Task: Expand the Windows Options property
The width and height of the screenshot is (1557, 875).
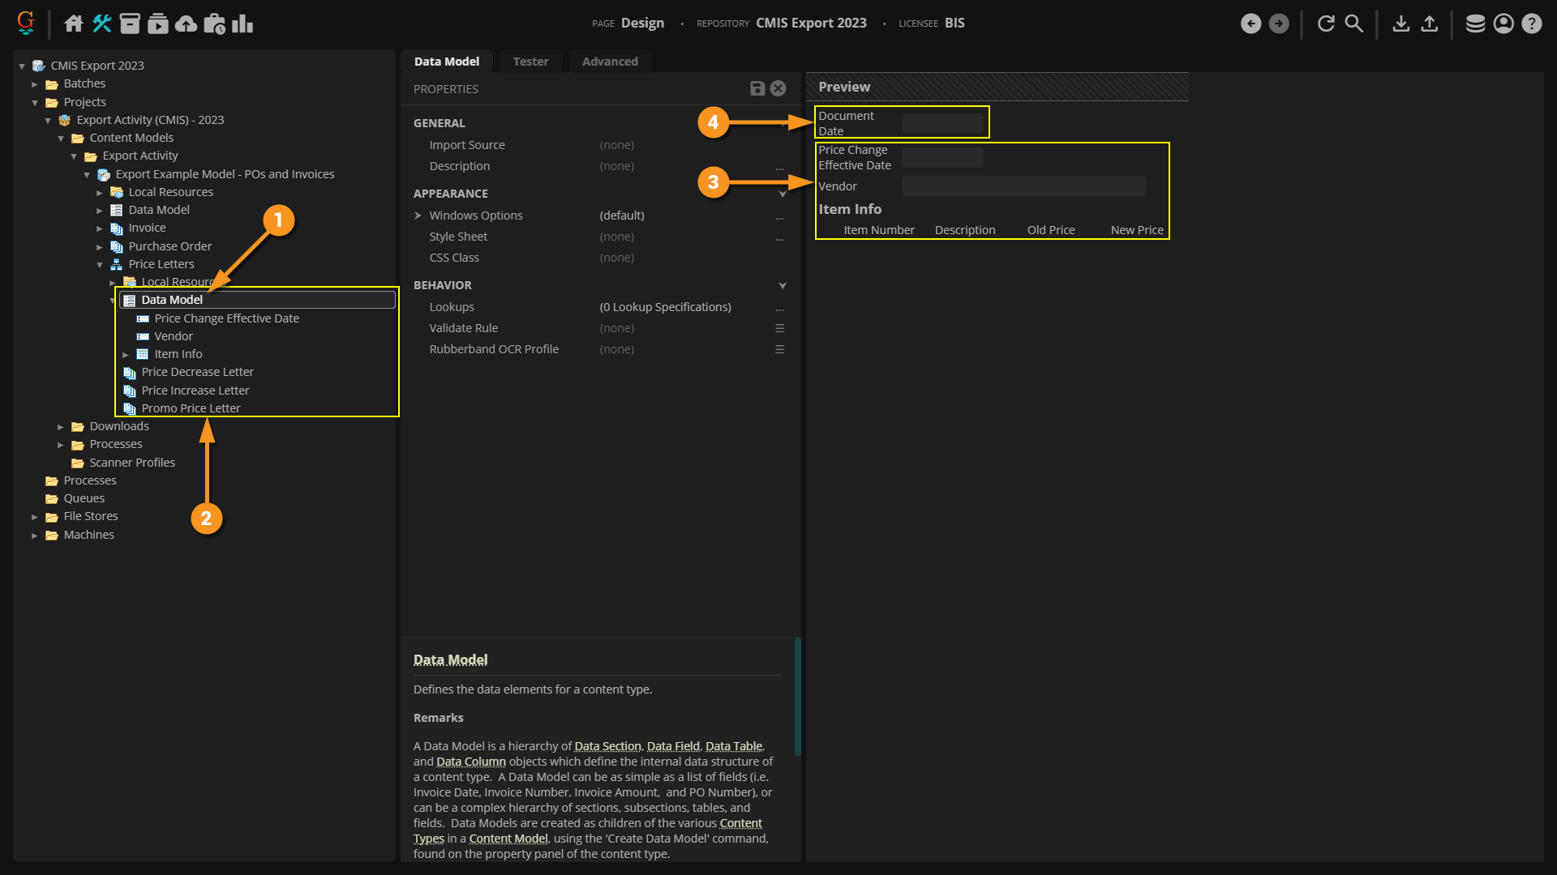Action: click(x=418, y=216)
